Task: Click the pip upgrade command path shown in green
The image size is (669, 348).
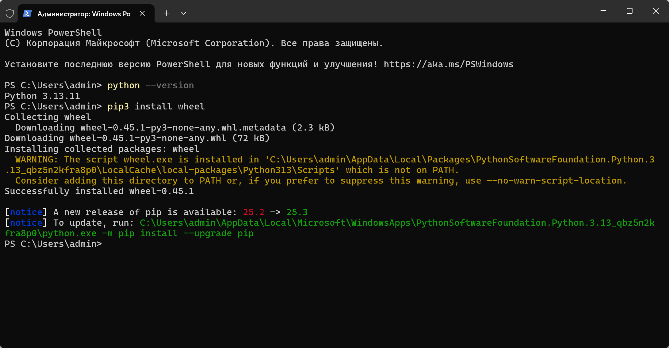Action: tap(399, 223)
